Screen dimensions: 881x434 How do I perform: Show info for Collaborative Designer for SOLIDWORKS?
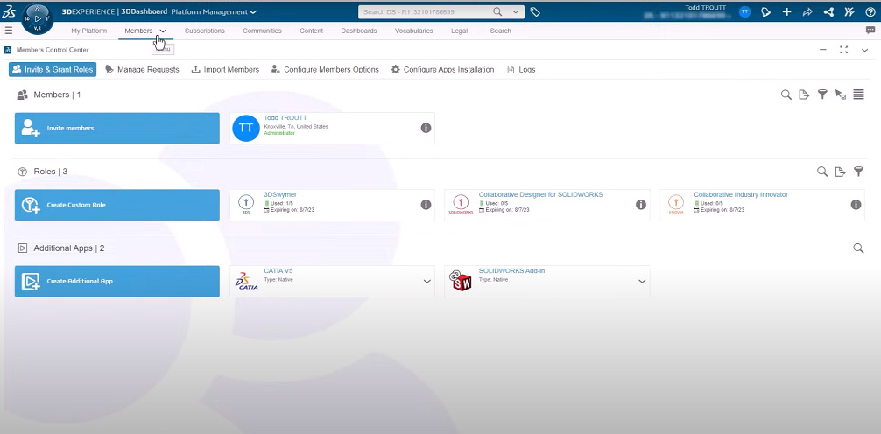click(x=640, y=205)
